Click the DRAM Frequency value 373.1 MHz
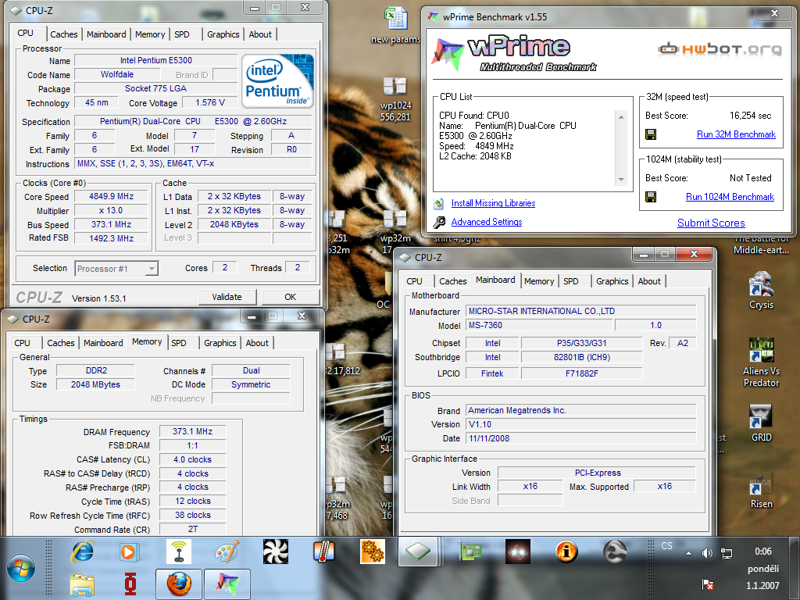This screenshot has width=800, height=600. tap(192, 431)
